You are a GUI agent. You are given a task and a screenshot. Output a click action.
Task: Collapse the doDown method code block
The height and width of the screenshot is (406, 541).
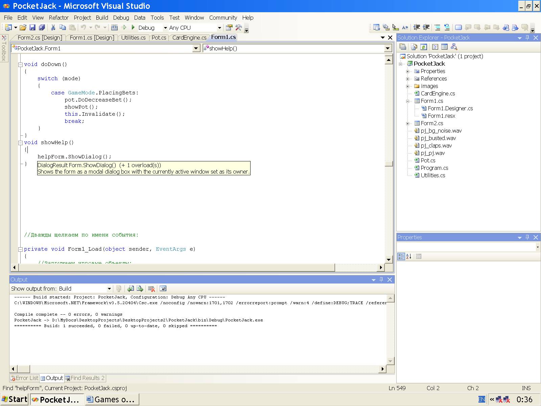click(x=20, y=64)
